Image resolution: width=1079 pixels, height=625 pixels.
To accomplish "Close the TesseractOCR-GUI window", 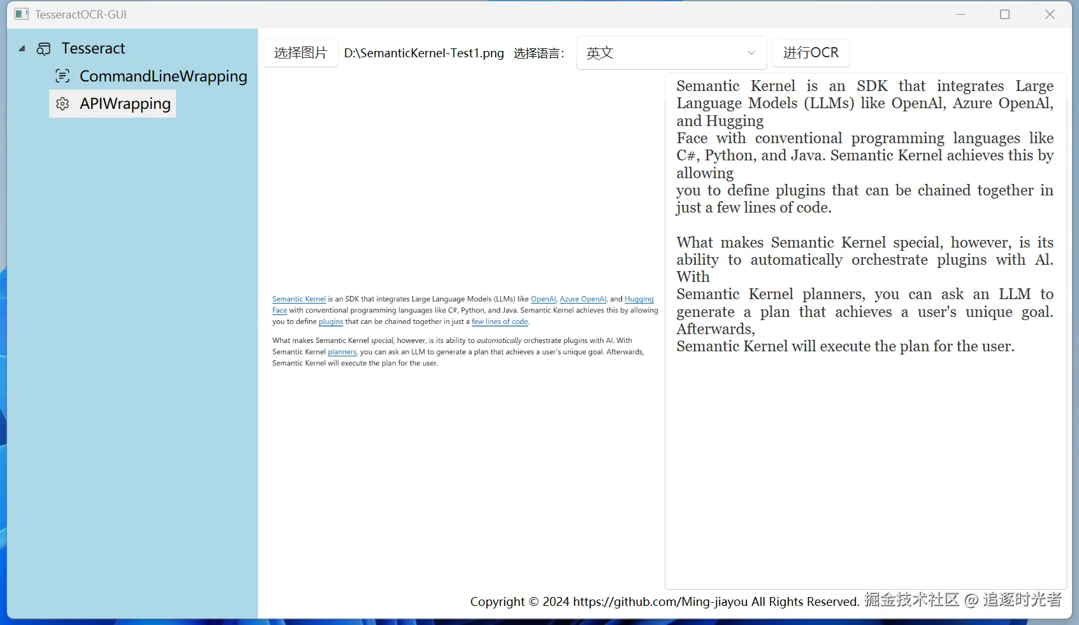I will tap(1050, 14).
